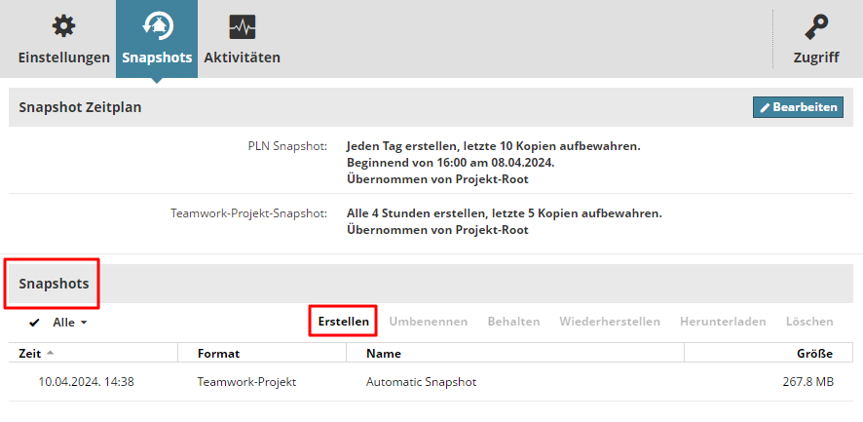Open the Aktivitäten monitor icon

pyautogui.click(x=243, y=26)
